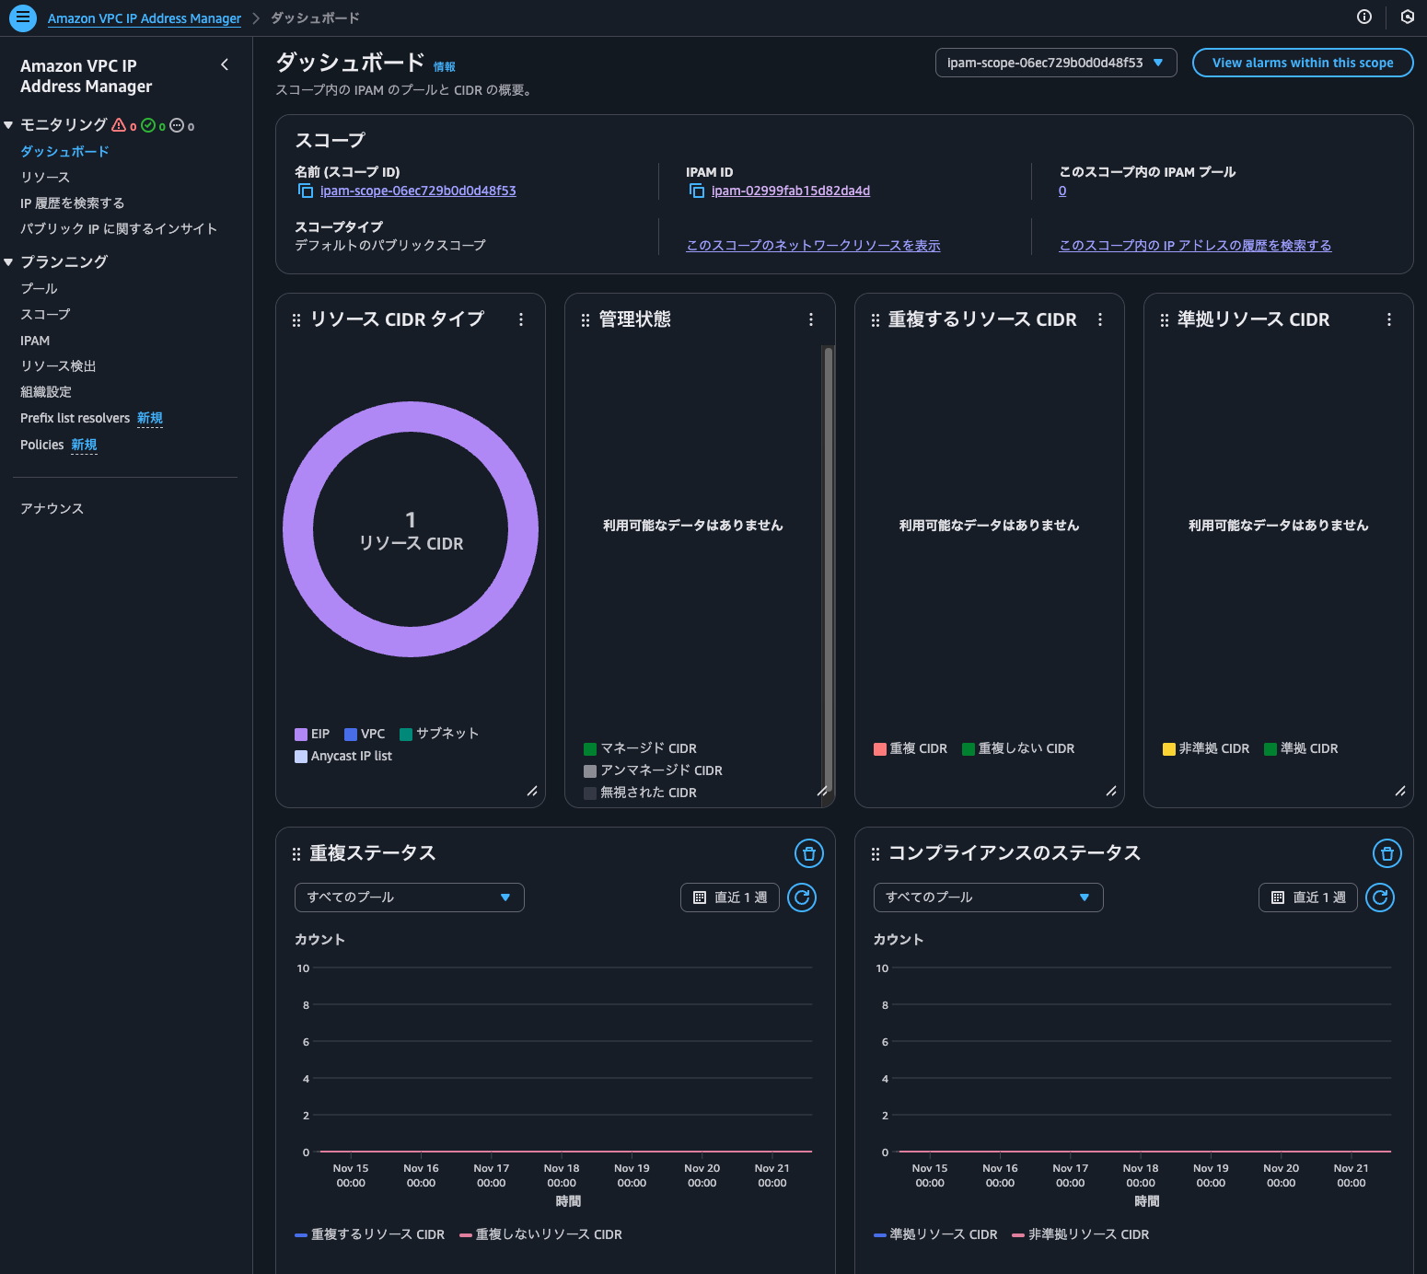This screenshot has width=1427, height=1274.
Task: Click the info icon in top bar
Action: pos(1364,17)
